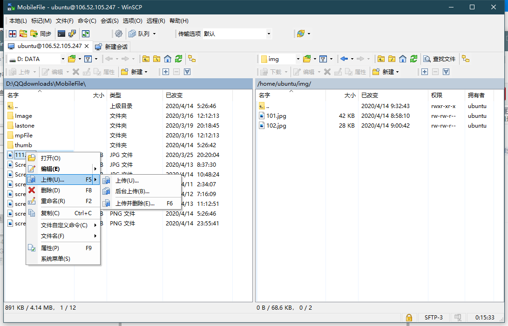Go to local home directory icon

tap(168, 59)
